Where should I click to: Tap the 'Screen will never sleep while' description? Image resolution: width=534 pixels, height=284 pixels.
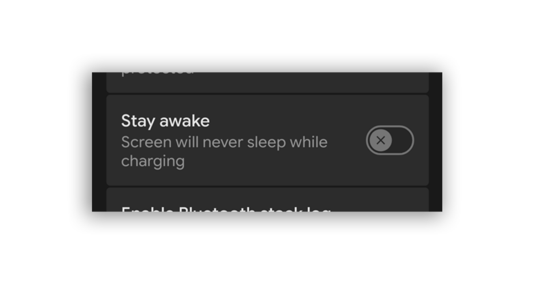[x=224, y=142]
